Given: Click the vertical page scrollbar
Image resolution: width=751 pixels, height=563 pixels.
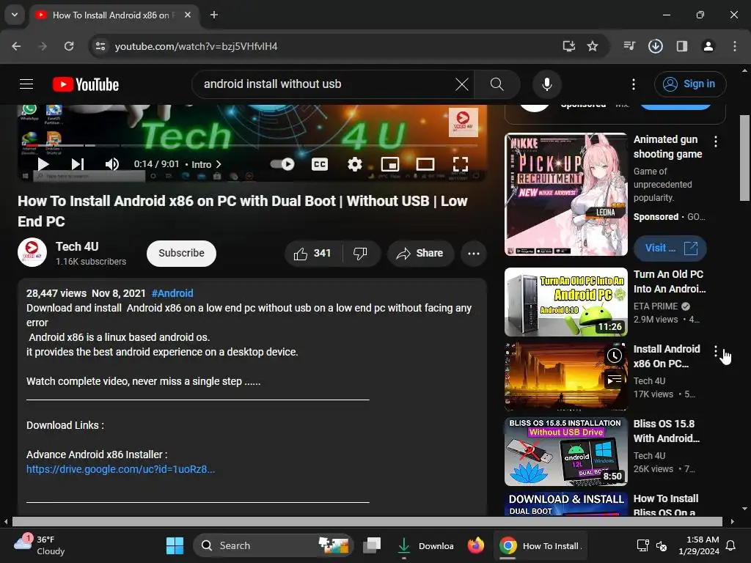Looking at the screenshot, I should tap(745, 158).
